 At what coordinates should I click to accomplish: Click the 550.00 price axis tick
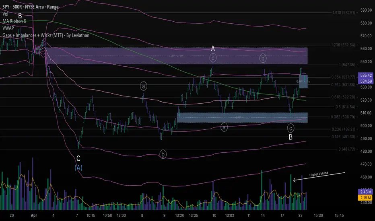(x=366, y=61)
